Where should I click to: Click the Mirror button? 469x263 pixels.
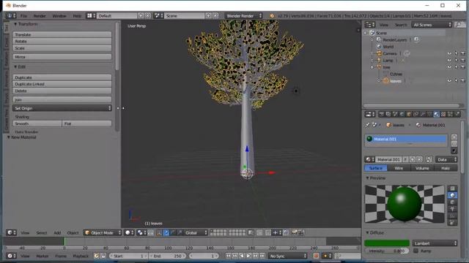(62, 57)
